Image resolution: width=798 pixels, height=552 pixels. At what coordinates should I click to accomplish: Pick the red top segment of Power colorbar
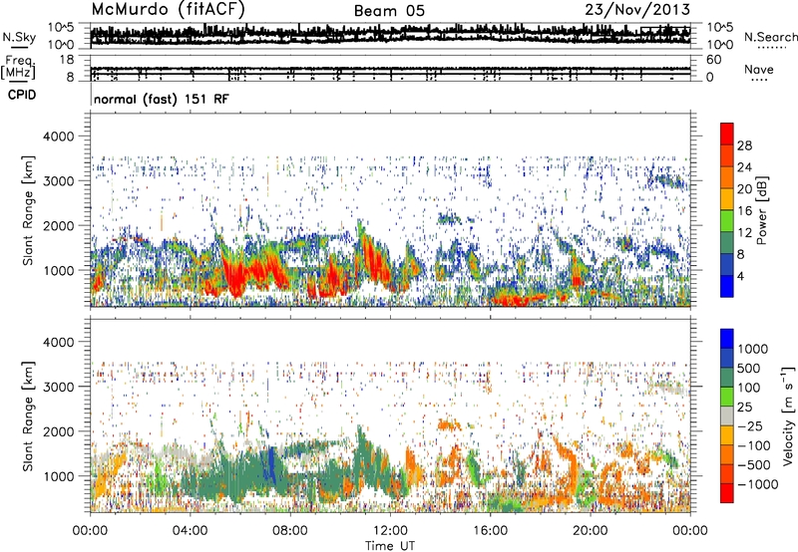(x=727, y=135)
